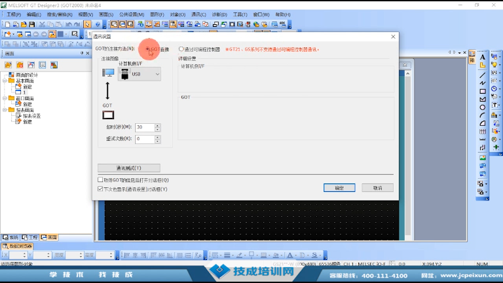Image resolution: width=503 pixels, height=283 pixels.
Task: Collapse the second yellow folder in the screen tree
Action: point(5,98)
